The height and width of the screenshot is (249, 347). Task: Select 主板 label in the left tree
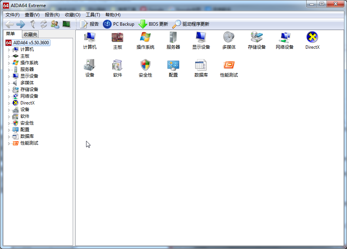(25, 56)
